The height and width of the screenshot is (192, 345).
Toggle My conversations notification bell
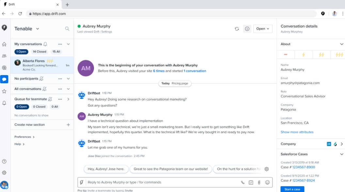click(x=45, y=44)
